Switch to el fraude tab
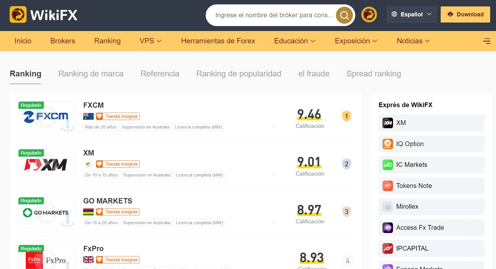This screenshot has width=496, height=269. point(314,74)
